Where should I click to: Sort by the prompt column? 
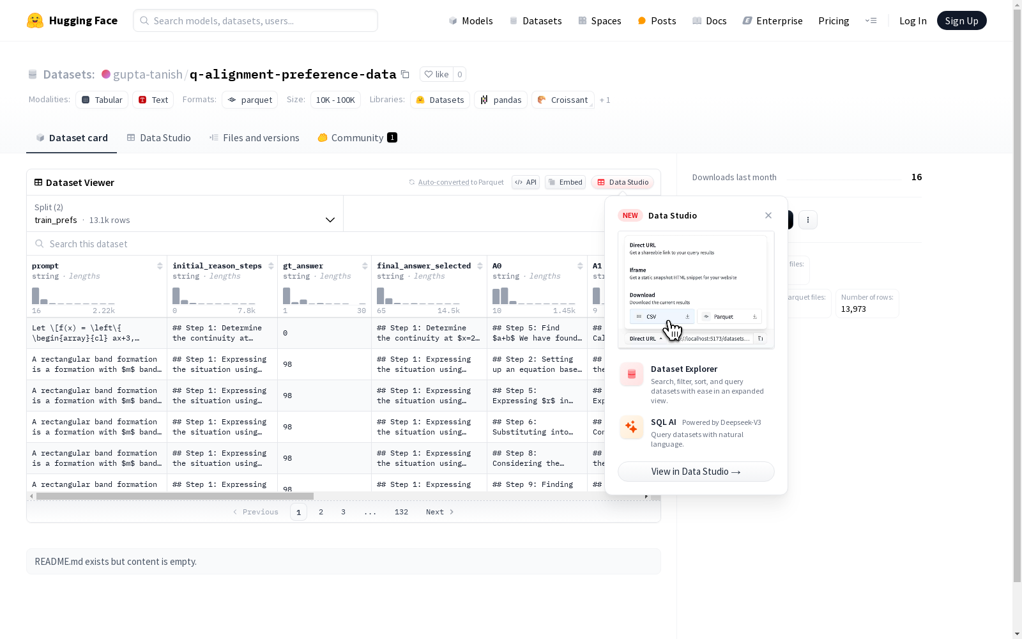click(x=160, y=266)
